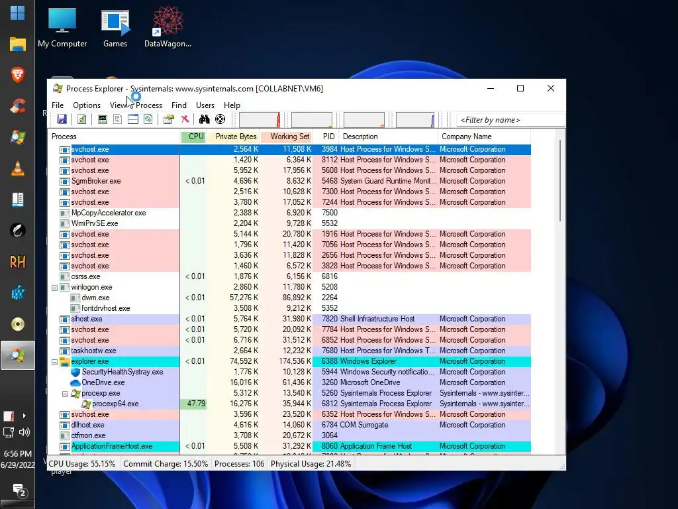Toggle Show Process Tree toolbar icon
678x509 pixels.
118,119
